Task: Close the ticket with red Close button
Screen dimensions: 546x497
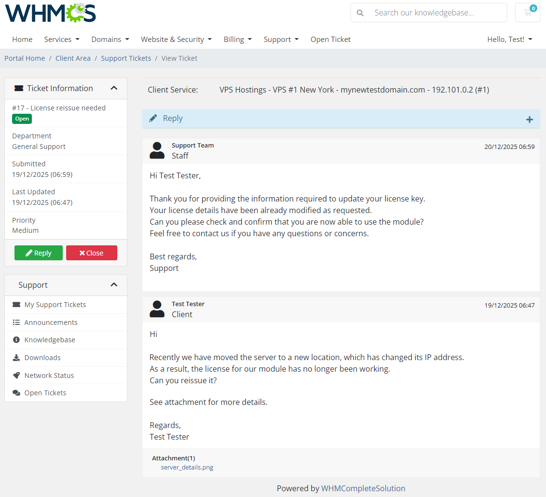Action: (91, 253)
